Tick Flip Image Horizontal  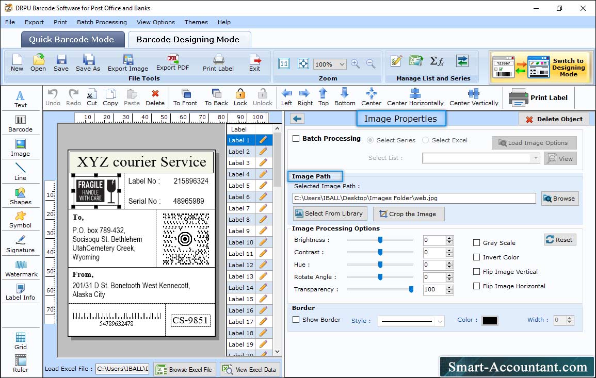[476, 286]
